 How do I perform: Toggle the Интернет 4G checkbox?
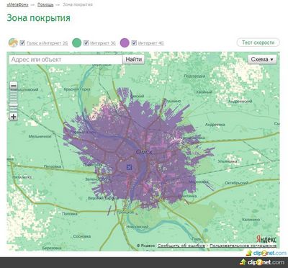134,43
